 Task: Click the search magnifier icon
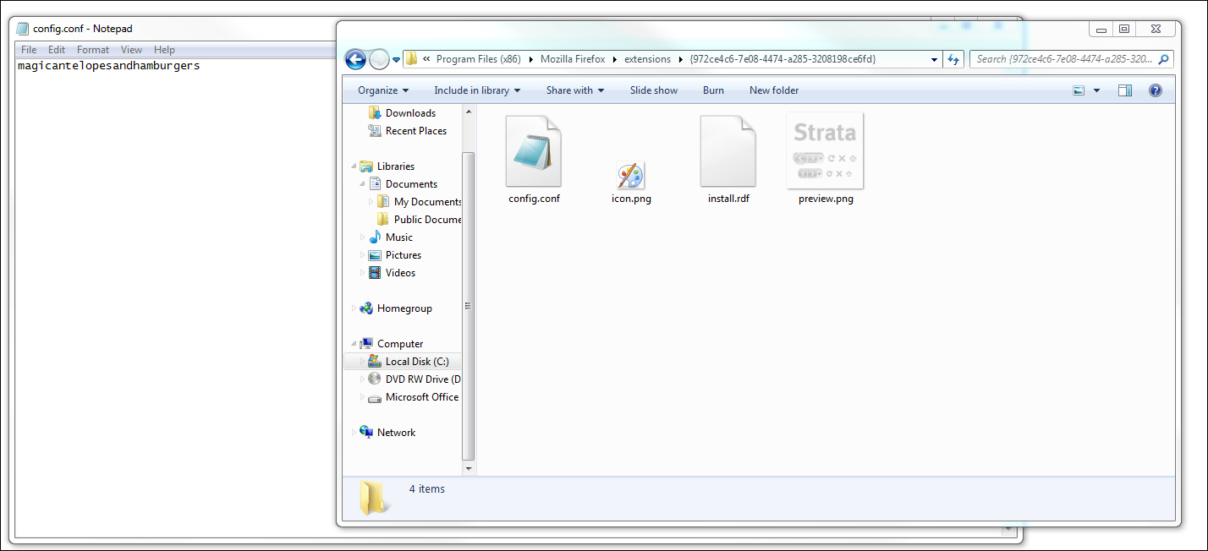click(x=1164, y=59)
